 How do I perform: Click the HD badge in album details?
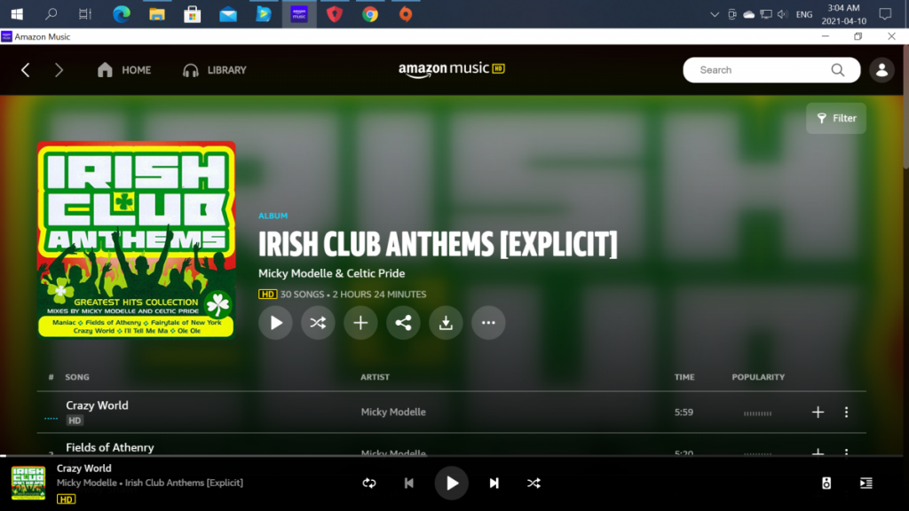click(x=267, y=295)
